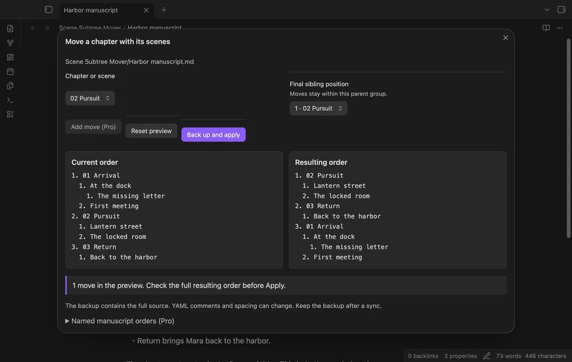Click '3 properties' in status bar

click(460, 356)
